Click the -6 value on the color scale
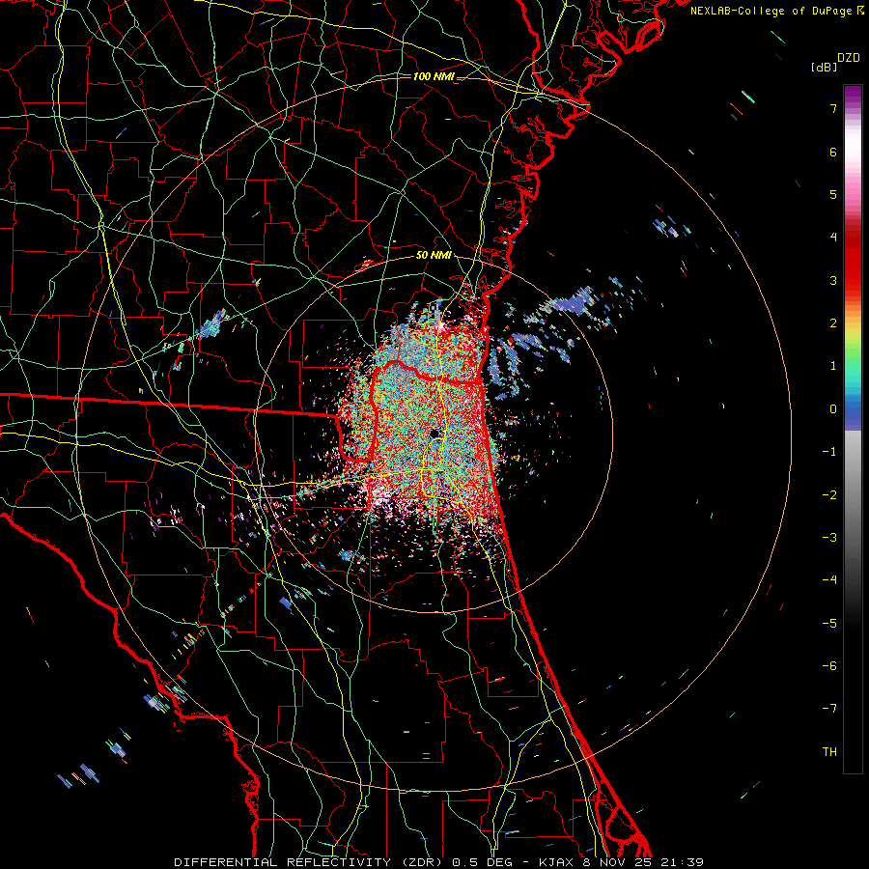Viewport: 869px width, 869px height. pyautogui.click(x=829, y=666)
